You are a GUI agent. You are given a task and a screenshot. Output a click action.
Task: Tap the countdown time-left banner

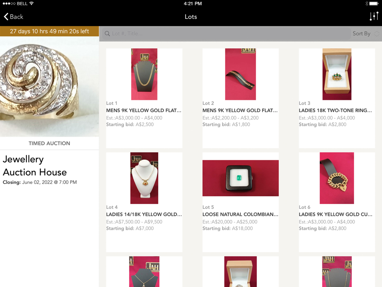[x=49, y=31]
